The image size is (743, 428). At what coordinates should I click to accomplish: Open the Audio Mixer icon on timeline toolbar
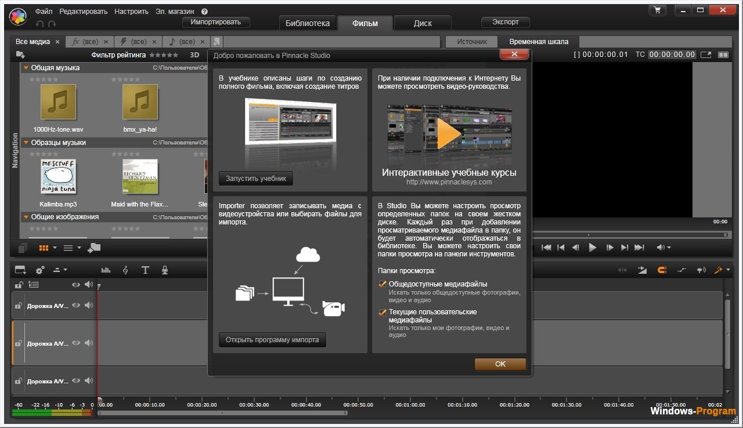[105, 270]
